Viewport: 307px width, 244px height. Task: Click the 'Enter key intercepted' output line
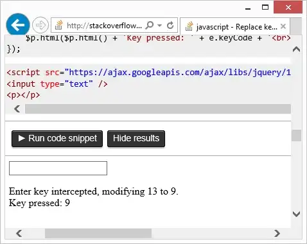(93, 191)
